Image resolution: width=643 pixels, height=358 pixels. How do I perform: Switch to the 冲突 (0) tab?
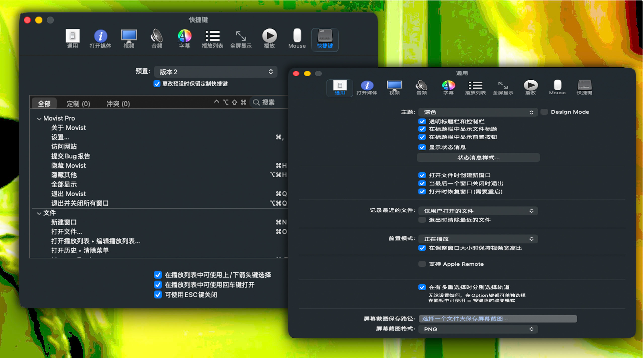coord(118,104)
